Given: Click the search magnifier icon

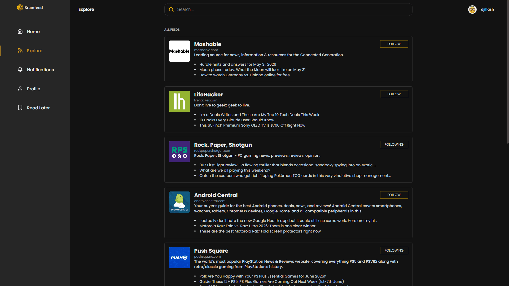Looking at the screenshot, I should coord(171,10).
